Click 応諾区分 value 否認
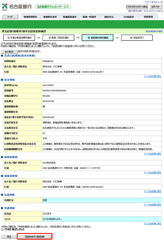Screen dimensions: 164x241 coord(45,201)
